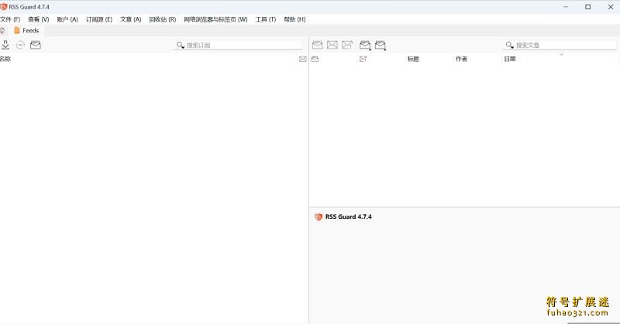Click the unread count envelope column header
This screenshot has width=620, height=324.
coord(302,59)
